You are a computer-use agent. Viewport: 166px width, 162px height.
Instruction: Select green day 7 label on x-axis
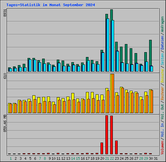(40, 158)
